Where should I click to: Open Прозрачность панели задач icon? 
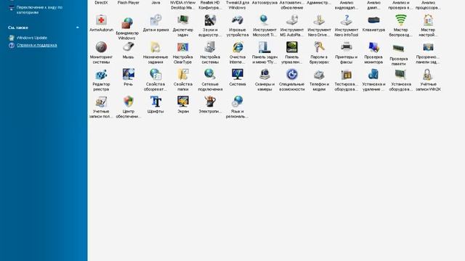click(x=428, y=47)
